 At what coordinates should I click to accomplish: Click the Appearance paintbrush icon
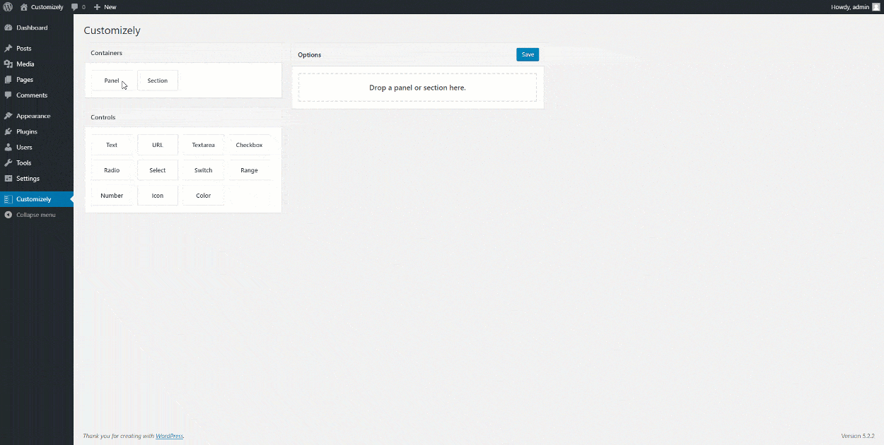(8, 116)
